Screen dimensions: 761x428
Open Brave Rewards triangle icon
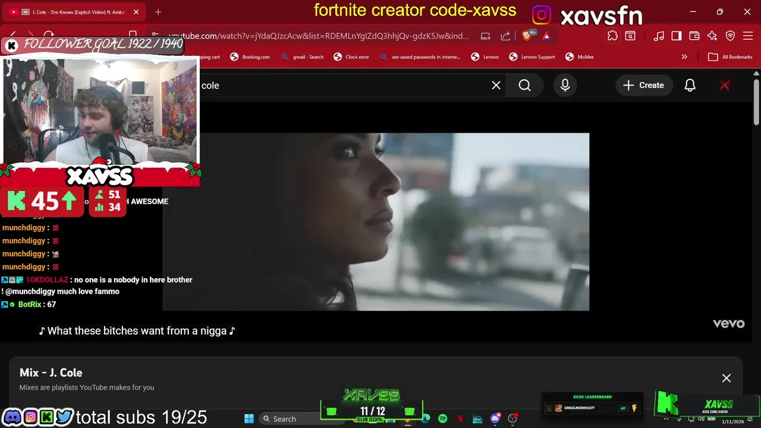[x=546, y=36]
